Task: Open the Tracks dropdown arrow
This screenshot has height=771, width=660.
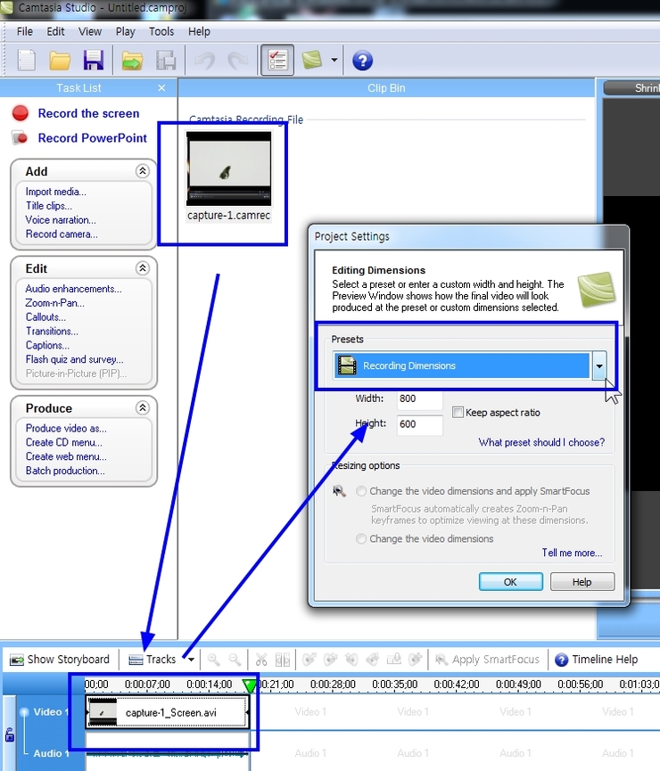Action: pos(191,660)
